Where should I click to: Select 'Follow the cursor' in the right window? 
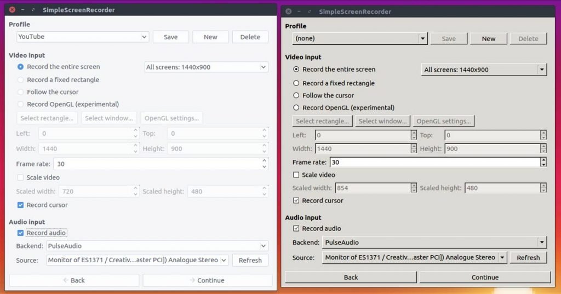tap(296, 95)
